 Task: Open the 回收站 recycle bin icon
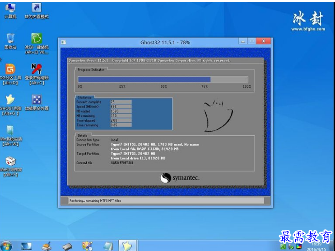[x=10, y=41]
